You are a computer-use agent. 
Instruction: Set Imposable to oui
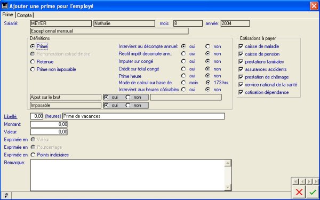[x=106, y=105]
